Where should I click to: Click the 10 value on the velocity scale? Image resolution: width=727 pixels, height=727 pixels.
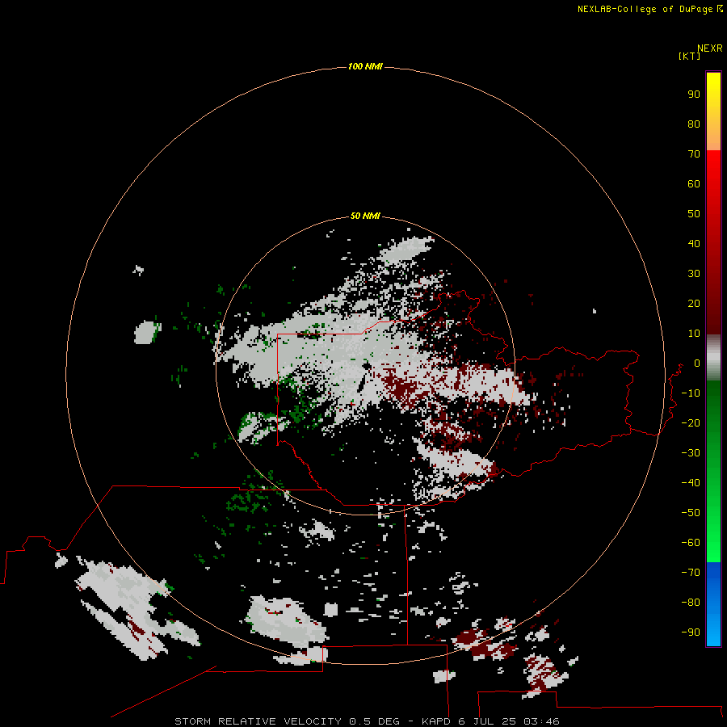coord(694,334)
